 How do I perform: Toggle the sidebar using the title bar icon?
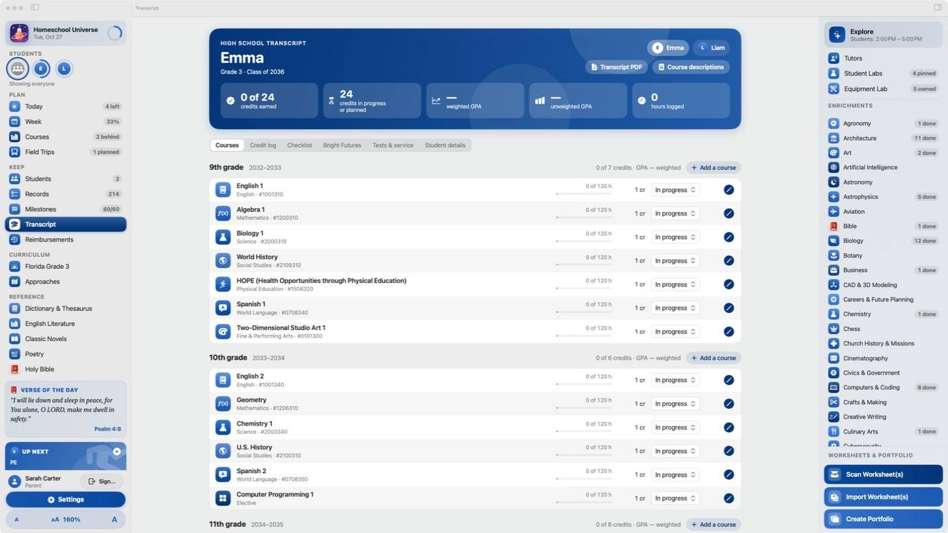(35, 8)
